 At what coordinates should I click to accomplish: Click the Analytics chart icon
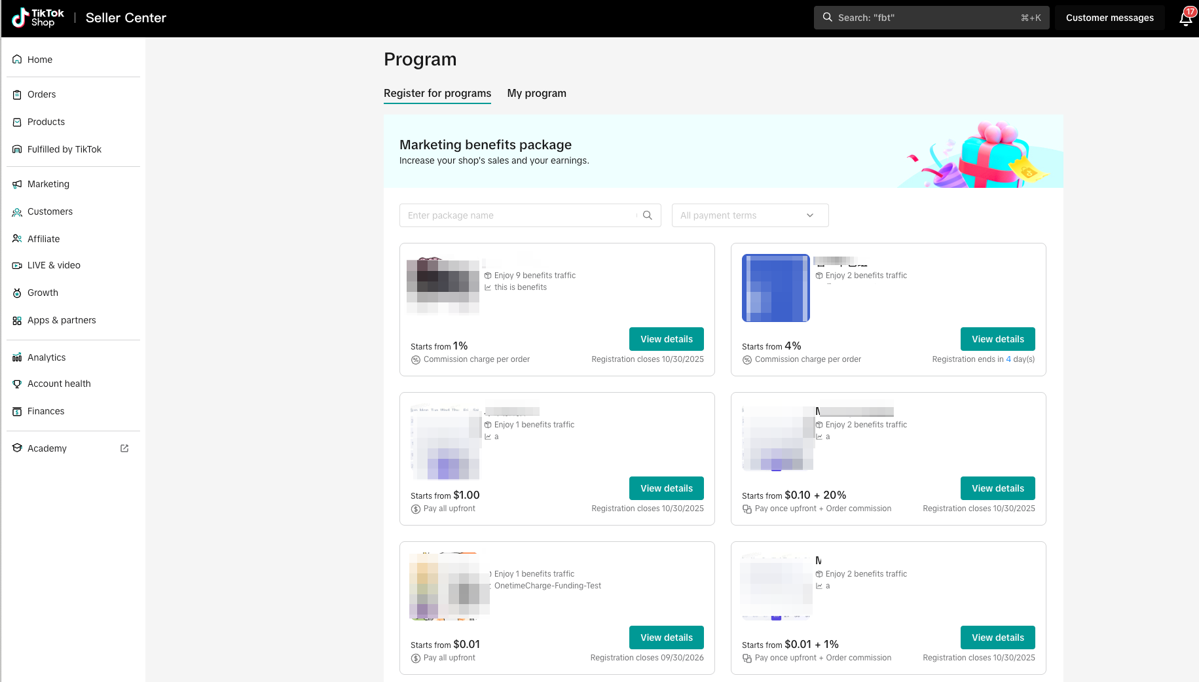[x=17, y=357]
